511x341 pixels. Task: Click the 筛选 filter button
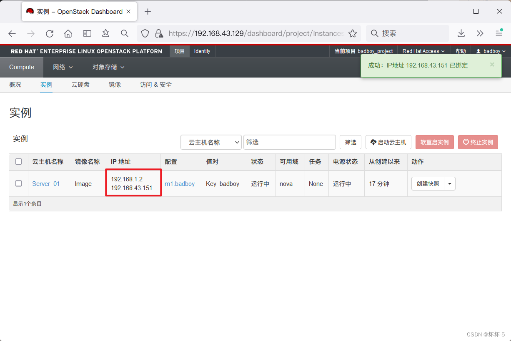click(x=351, y=142)
